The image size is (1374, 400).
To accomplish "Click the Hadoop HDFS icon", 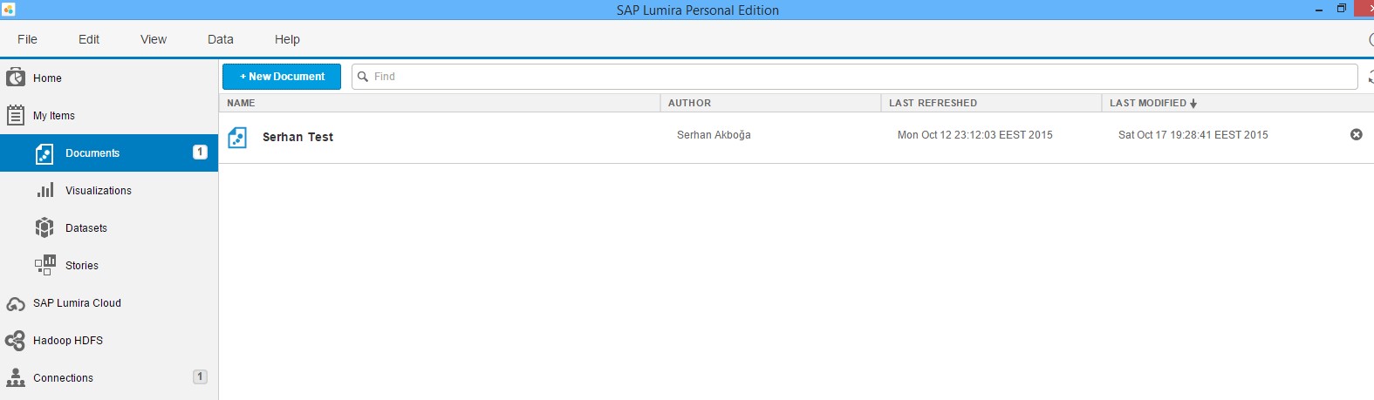I will [x=16, y=341].
